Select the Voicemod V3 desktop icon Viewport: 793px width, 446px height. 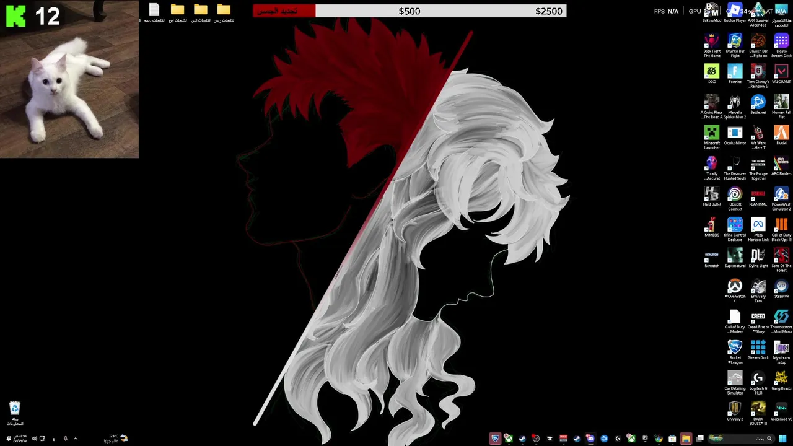pos(781,412)
